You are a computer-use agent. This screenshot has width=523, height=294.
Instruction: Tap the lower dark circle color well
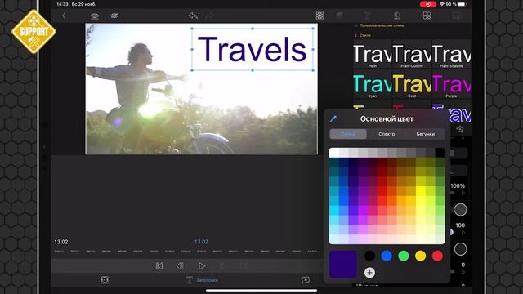tap(461, 249)
